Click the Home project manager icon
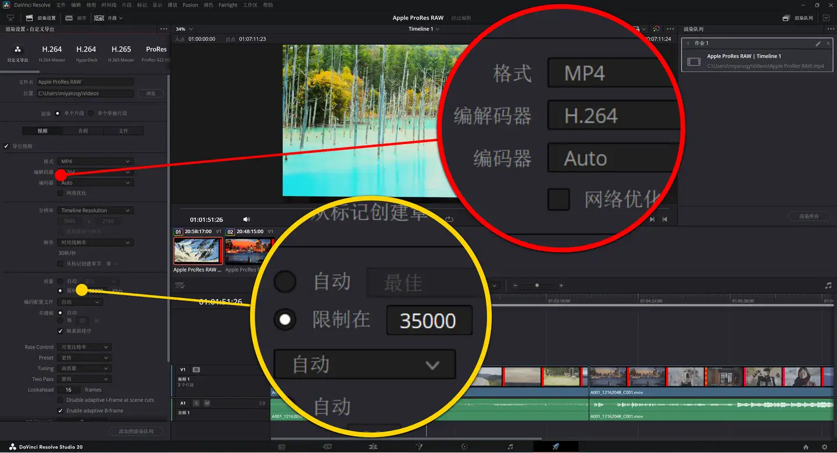 [x=806, y=447]
